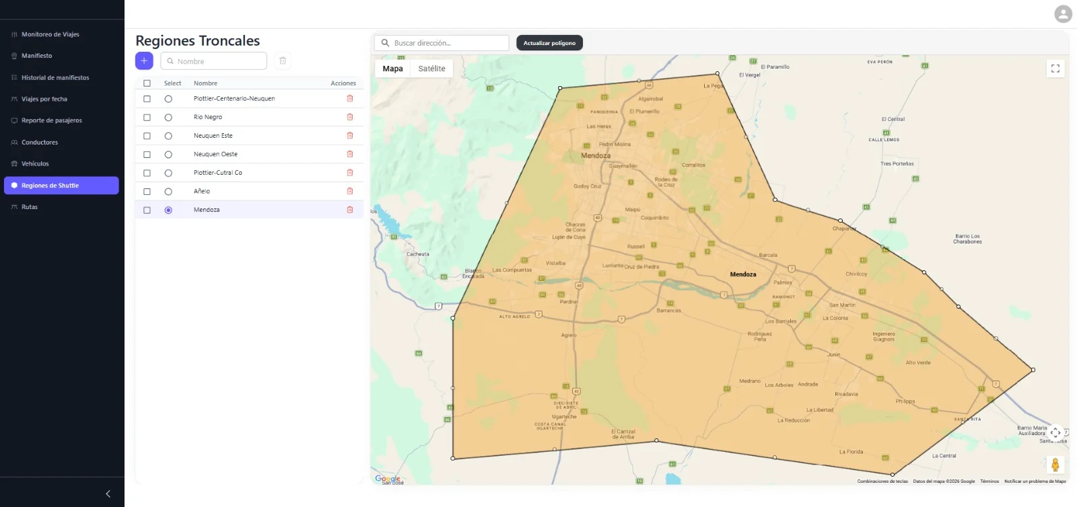Viewport: 1077px width, 507px height.
Task: Toggle fullscreen map view icon
Action: coord(1055,69)
